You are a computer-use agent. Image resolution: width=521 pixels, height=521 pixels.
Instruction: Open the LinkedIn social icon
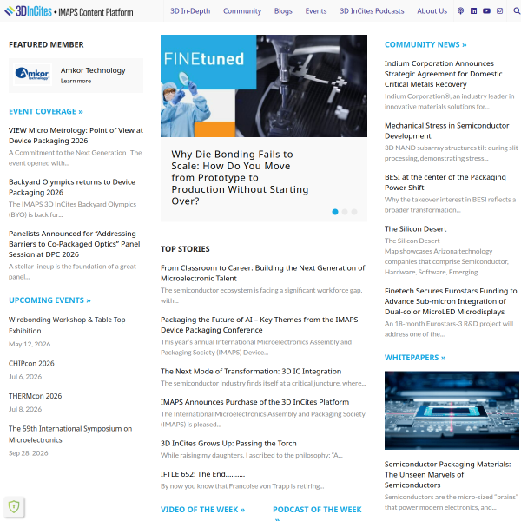(473, 11)
